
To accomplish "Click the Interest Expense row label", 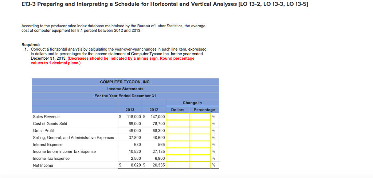I will [x=48, y=145].
